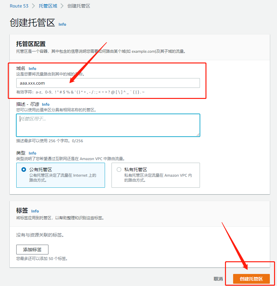Open the Info link beside 创建托管区 page title
The image size is (277, 286).
pyautogui.click(x=62, y=24)
